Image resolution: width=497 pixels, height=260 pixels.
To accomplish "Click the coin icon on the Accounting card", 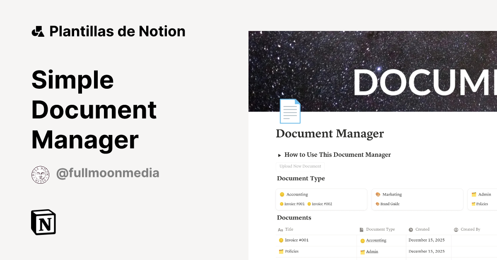I will pos(282,194).
